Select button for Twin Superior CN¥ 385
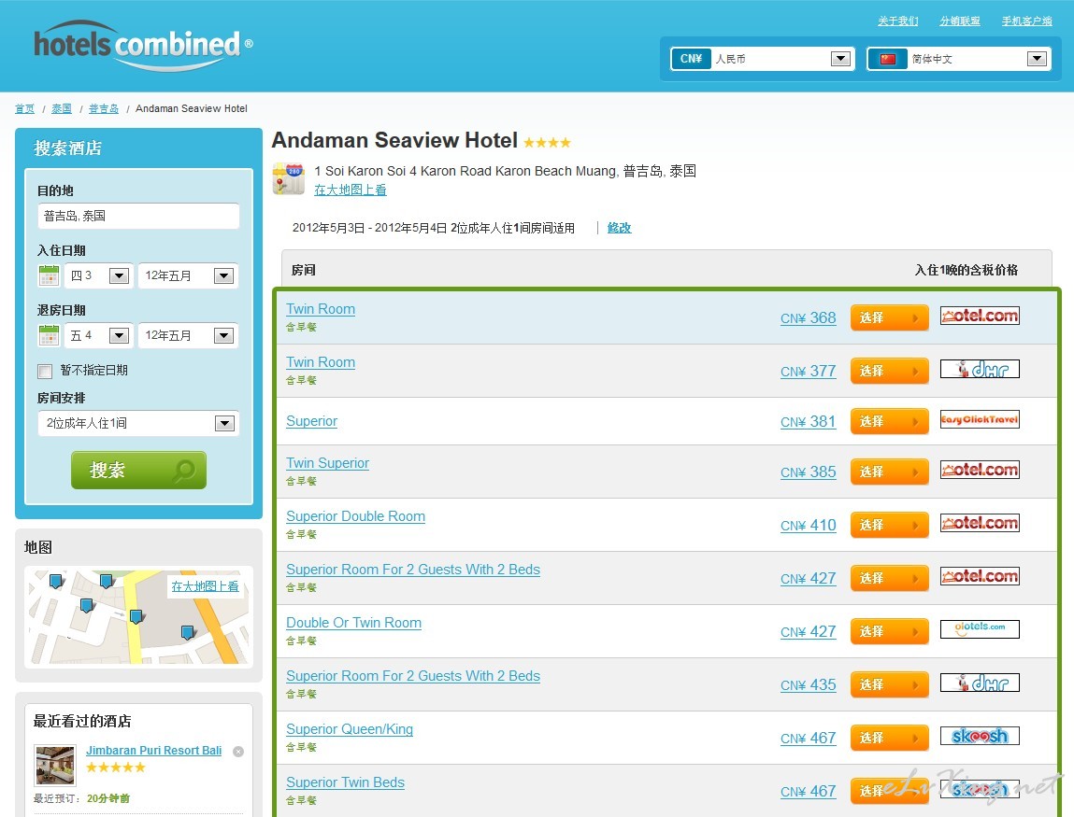Viewport: 1074px width, 817px height. point(889,472)
